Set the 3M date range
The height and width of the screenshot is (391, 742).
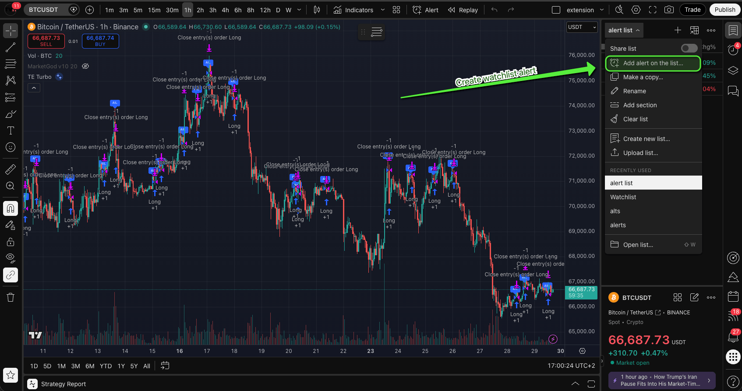(x=76, y=366)
